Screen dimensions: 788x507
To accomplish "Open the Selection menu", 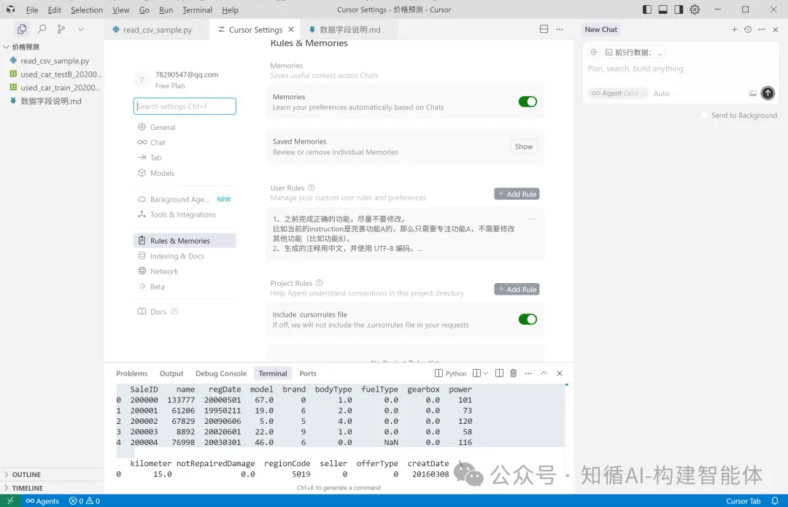I will pyautogui.click(x=86, y=9).
